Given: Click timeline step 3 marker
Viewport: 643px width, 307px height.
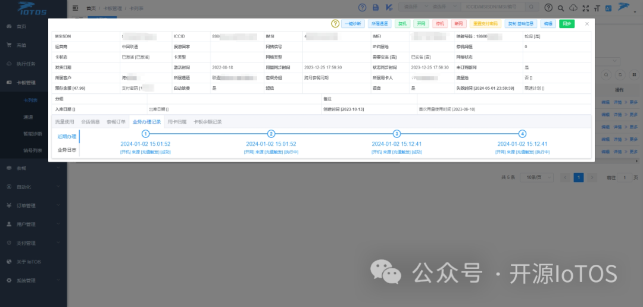Looking at the screenshot, I should pyautogui.click(x=397, y=134).
